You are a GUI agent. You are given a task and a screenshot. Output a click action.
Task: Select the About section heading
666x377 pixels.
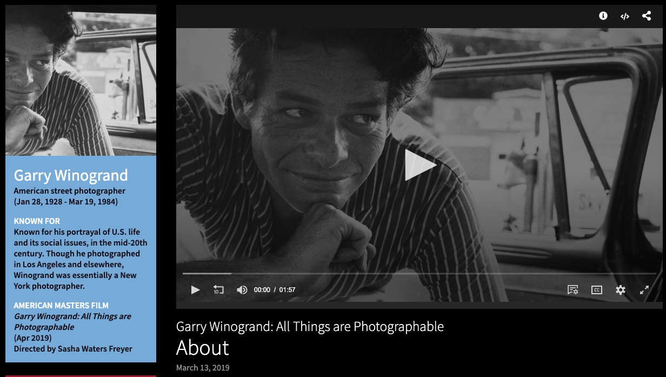tap(202, 348)
